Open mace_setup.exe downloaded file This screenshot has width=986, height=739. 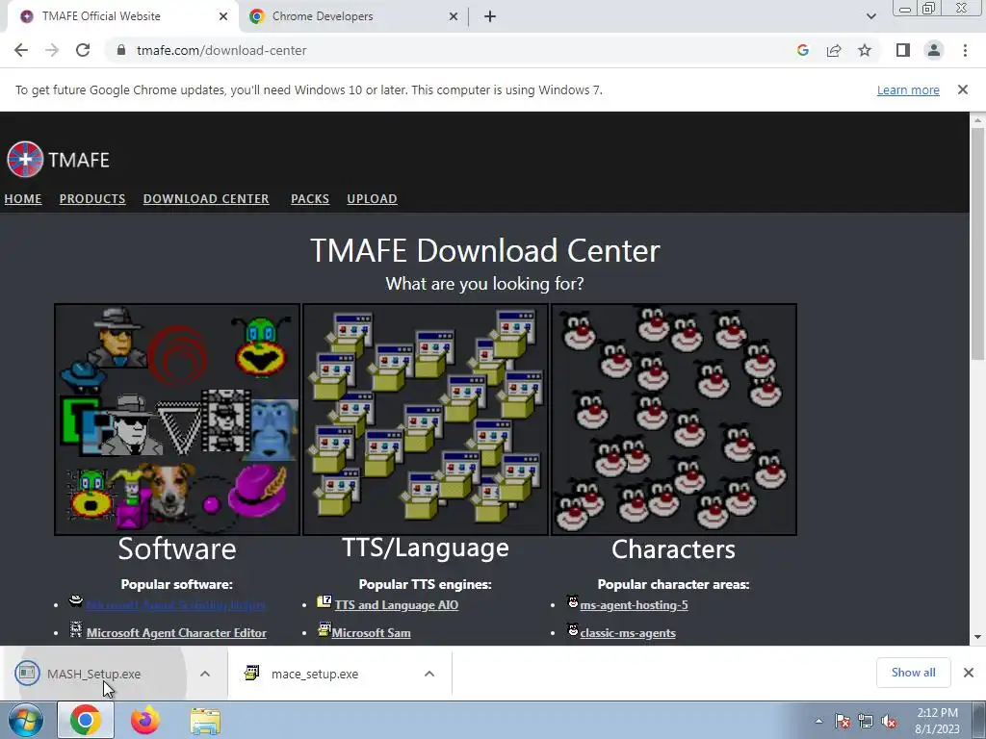click(315, 674)
